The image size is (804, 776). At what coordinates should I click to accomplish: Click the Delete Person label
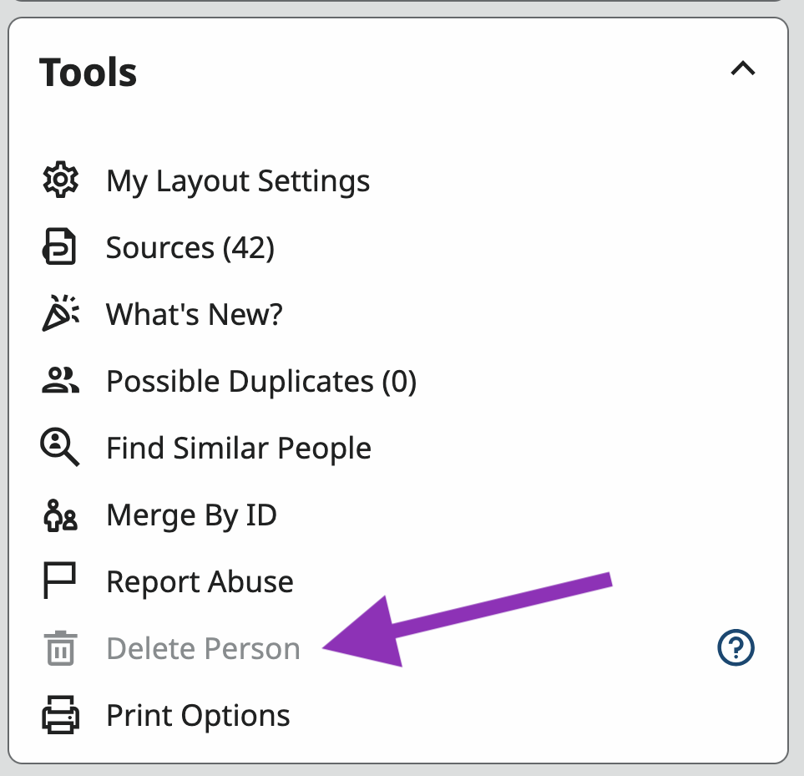click(x=203, y=648)
